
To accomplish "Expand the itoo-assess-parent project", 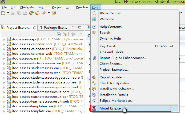I will pos(4,59).
